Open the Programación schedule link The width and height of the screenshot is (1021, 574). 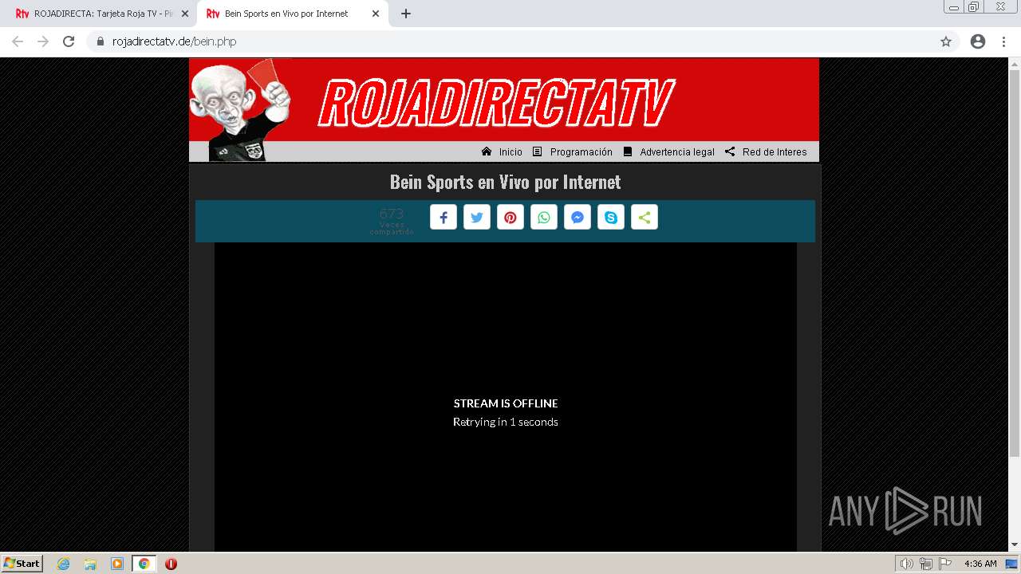coord(581,152)
